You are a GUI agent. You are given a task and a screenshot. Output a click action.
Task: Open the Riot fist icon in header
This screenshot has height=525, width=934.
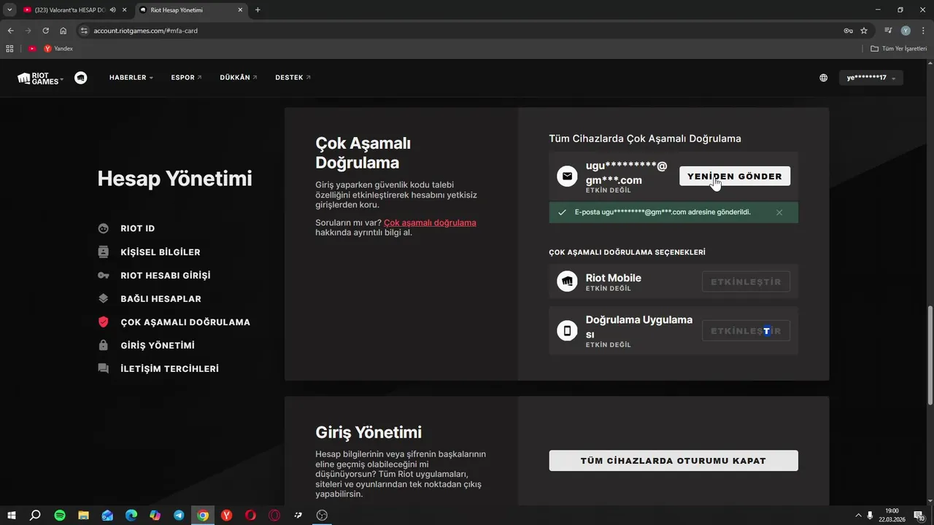click(80, 77)
